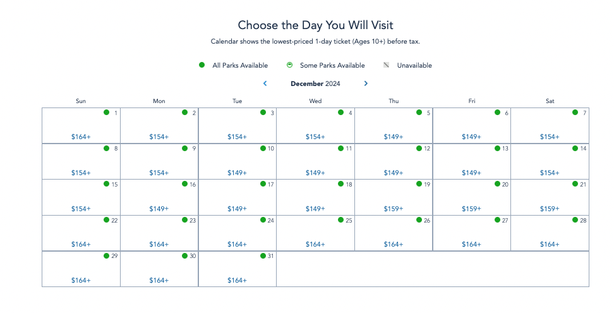Select Saturday December 21 cell
The height and width of the screenshot is (313, 614).
pos(550,197)
